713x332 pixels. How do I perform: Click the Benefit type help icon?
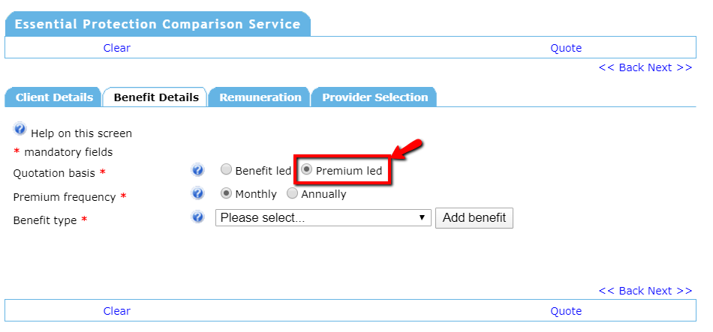pos(198,218)
